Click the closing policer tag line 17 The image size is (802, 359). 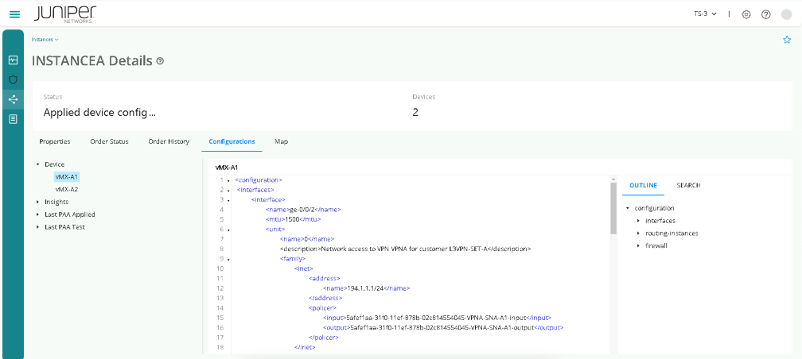click(x=324, y=338)
